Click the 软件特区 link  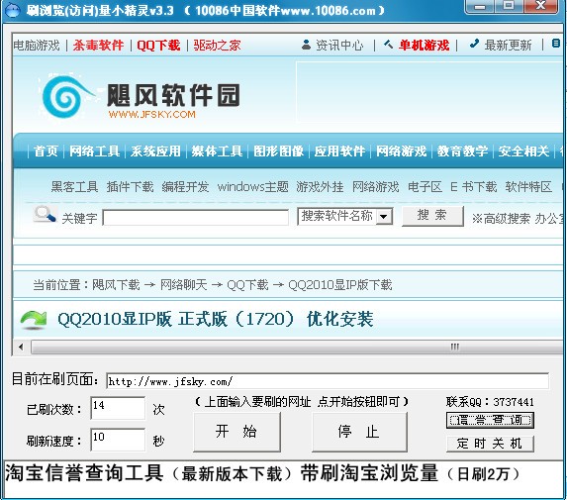[x=528, y=187]
